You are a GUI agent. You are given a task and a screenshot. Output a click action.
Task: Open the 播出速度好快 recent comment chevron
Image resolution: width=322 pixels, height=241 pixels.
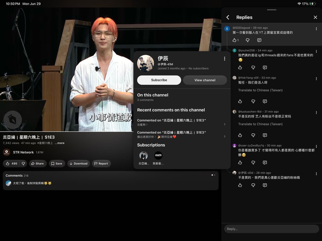click(224, 136)
